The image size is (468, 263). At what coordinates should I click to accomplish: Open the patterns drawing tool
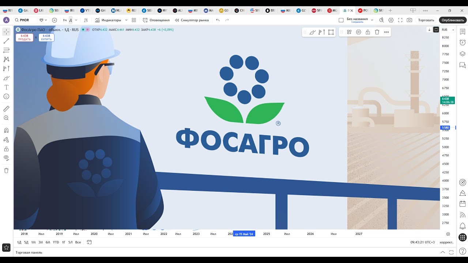point(6,59)
